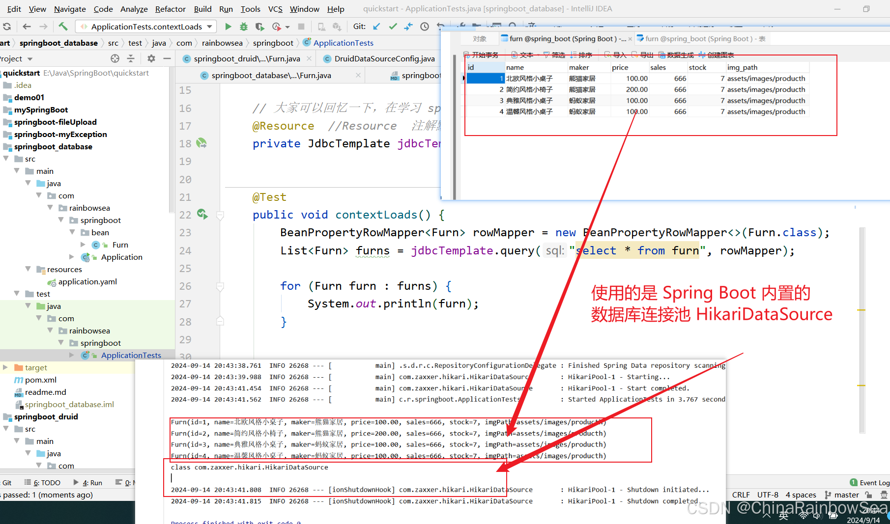This screenshot has width=890, height=524.
Task: Fold the contextLoads method at line 22
Action: [220, 215]
